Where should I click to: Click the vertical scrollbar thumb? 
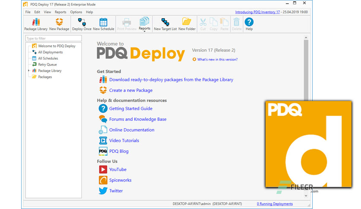coord(306,70)
